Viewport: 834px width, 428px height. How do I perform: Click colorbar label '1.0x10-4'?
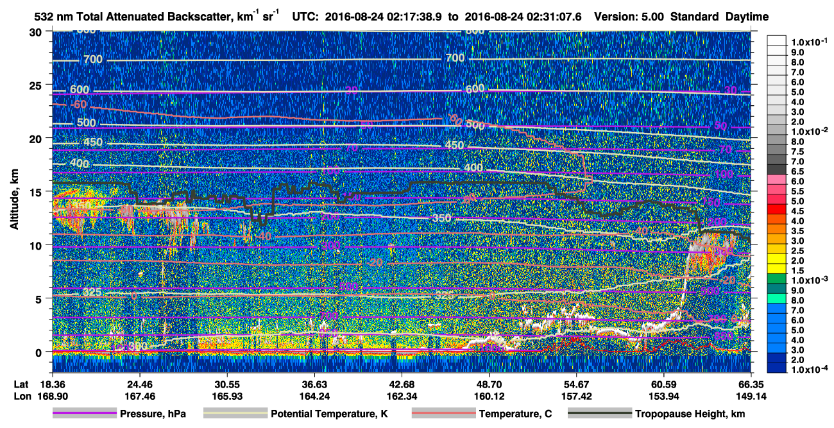pos(810,370)
